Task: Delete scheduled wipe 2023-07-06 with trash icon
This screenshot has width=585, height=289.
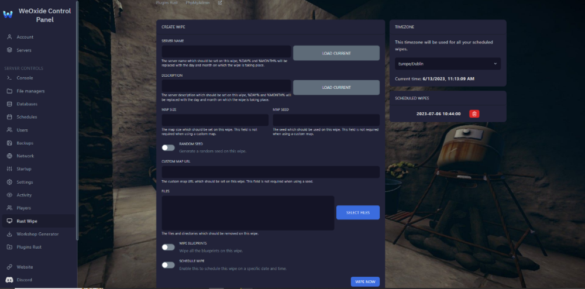Action: pos(474,113)
